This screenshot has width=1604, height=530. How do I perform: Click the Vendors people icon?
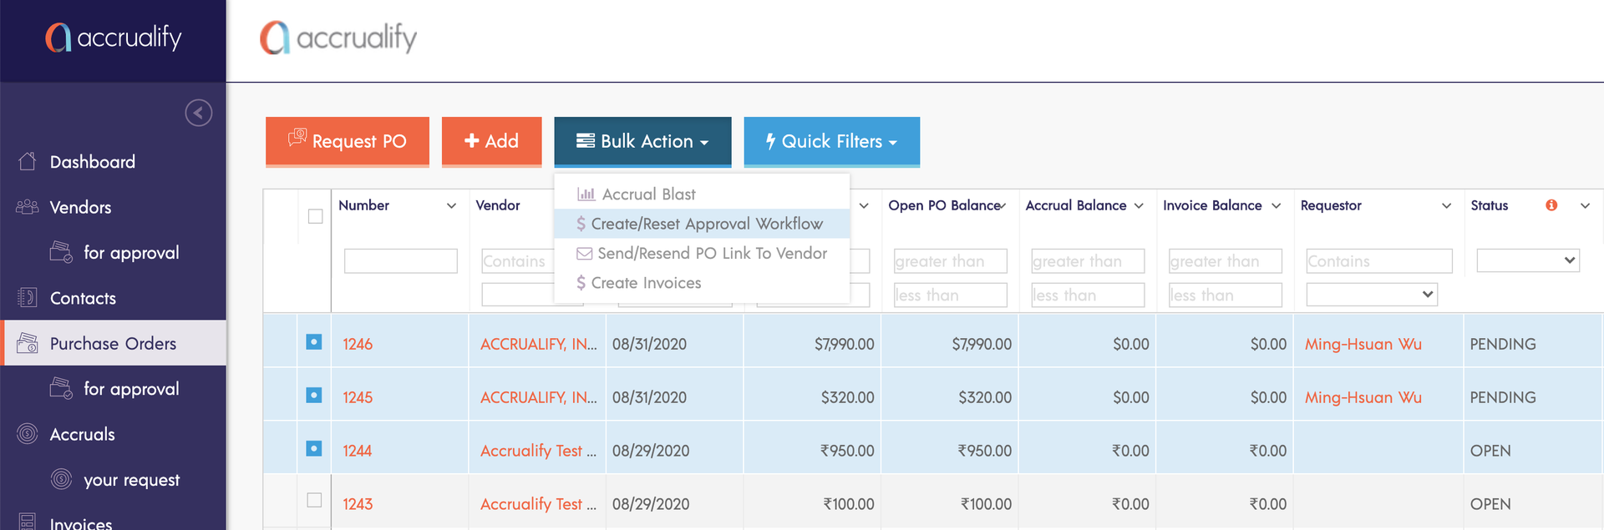28,207
